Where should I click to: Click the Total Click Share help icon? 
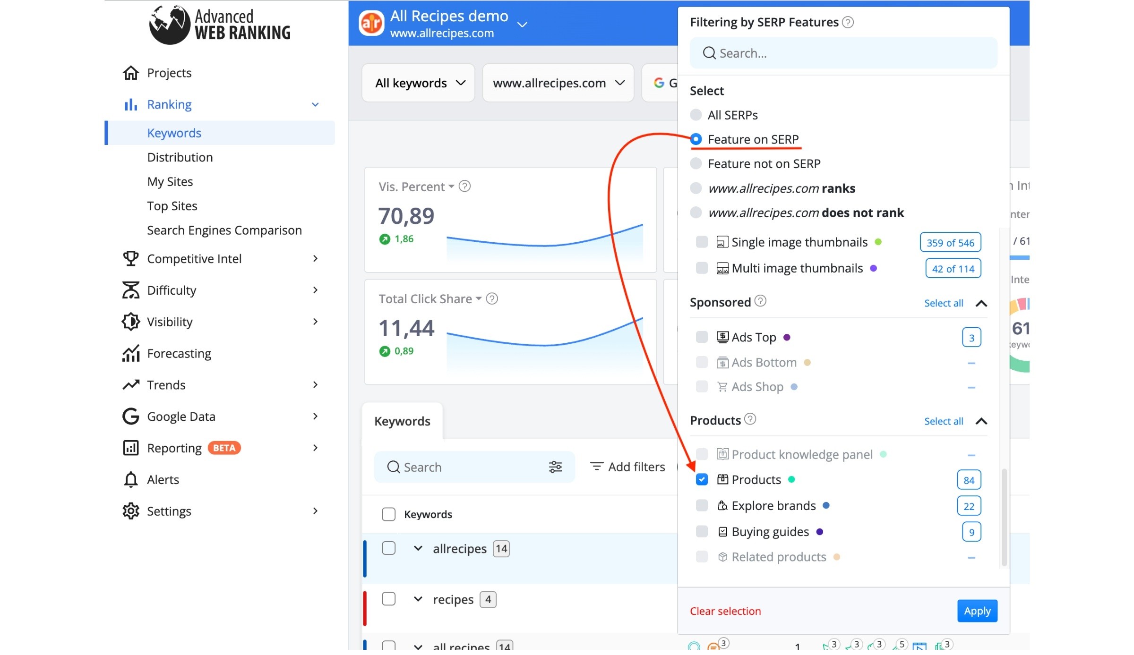(492, 299)
